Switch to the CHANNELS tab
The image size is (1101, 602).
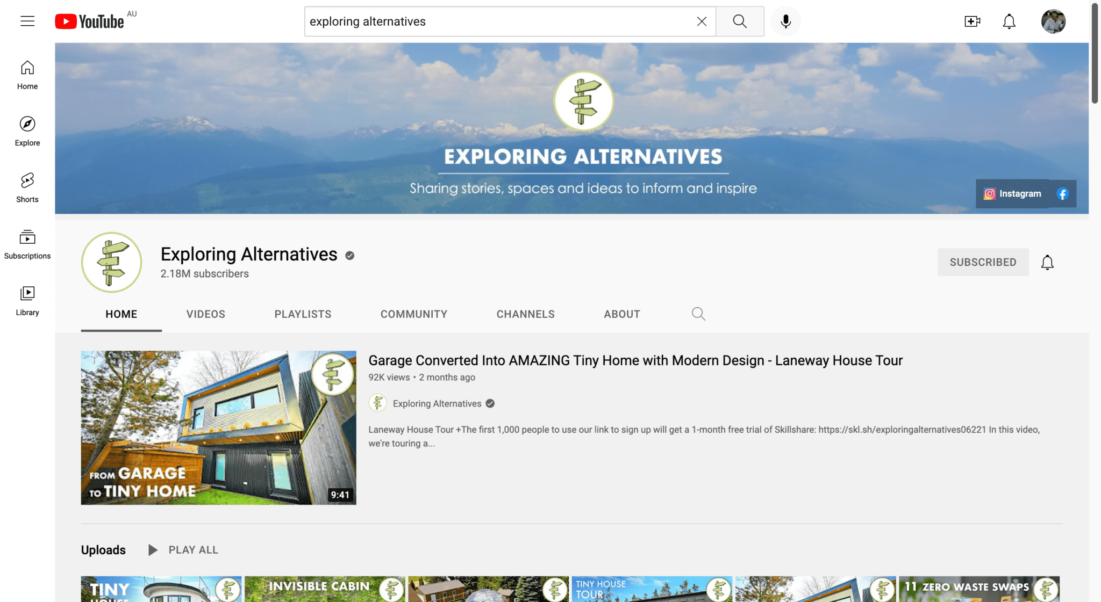pyautogui.click(x=525, y=314)
